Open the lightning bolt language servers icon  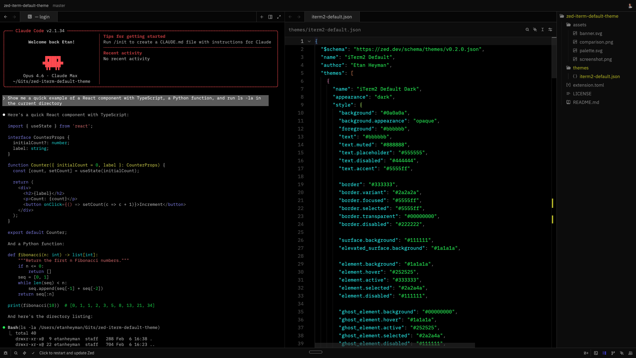point(25,353)
